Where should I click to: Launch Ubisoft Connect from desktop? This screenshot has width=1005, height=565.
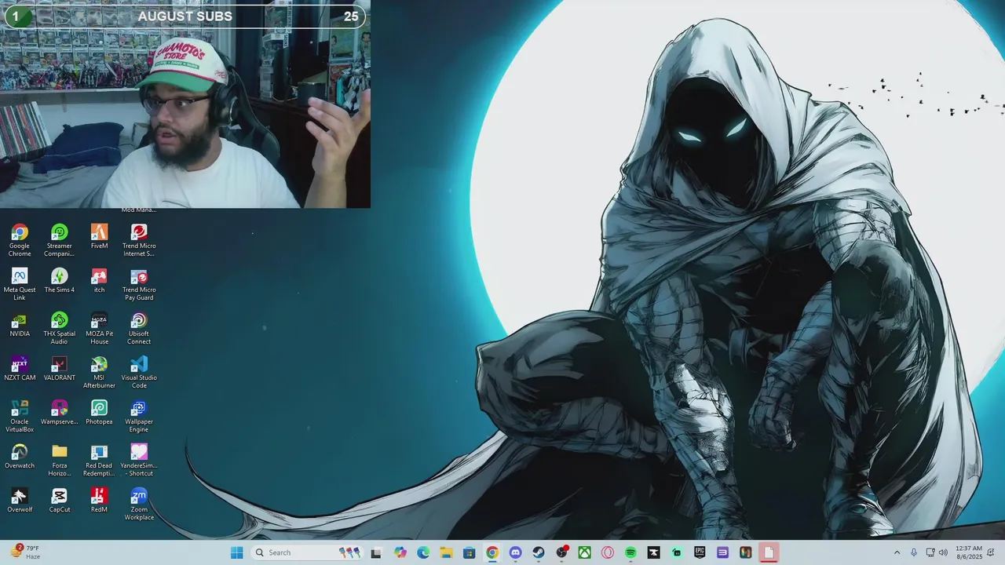click(x=139, y=328)
